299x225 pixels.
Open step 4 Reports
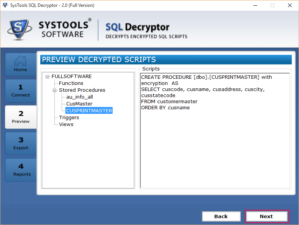tap(21, 170)
